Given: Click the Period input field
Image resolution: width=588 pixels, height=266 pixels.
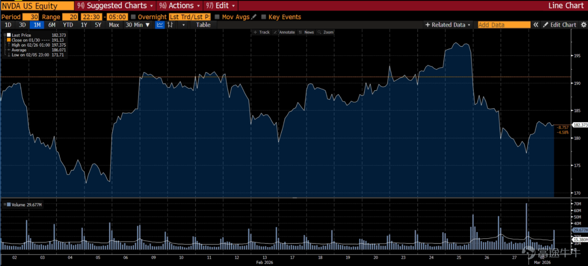Looking at the screenshot, I should pos(31,17).
